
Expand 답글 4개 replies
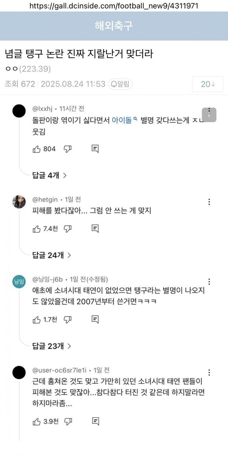pos(50,175)
